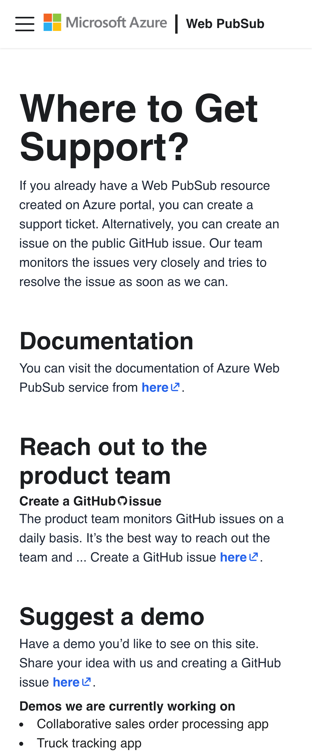Click the Microsoft Azure four-square logo

pyautogui.click(x=52, y=23)
